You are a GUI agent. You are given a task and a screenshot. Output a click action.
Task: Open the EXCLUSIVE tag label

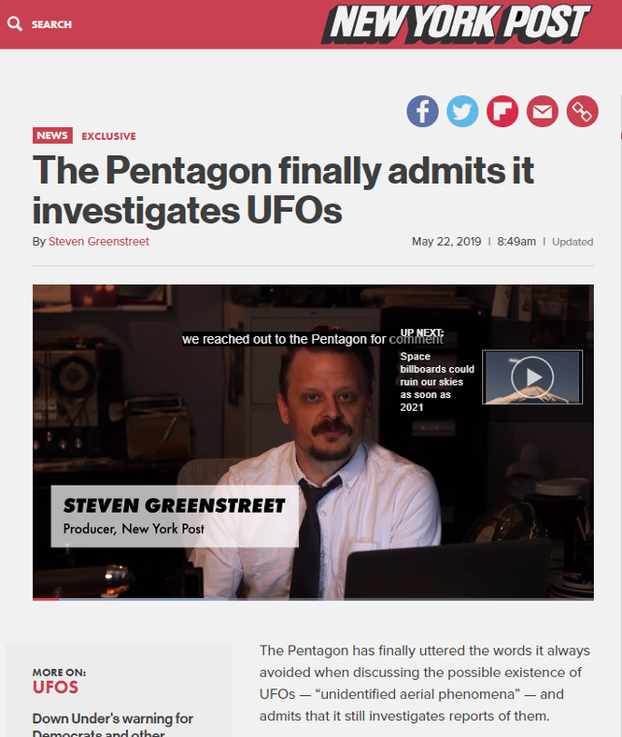tap(108, 136)
